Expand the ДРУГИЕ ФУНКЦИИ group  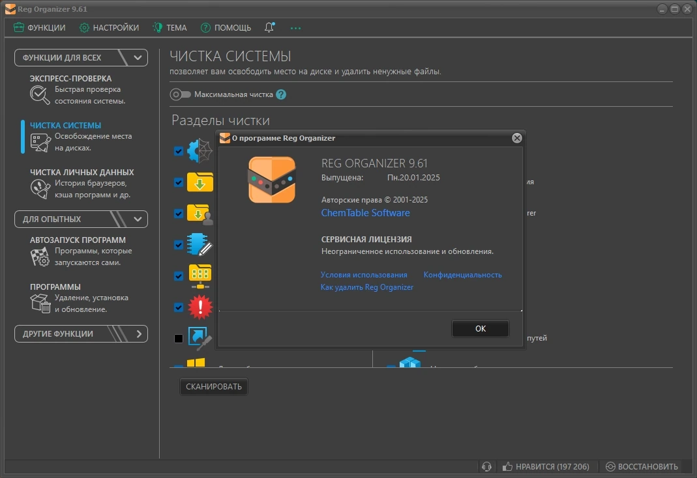click(x=81, y=334)
